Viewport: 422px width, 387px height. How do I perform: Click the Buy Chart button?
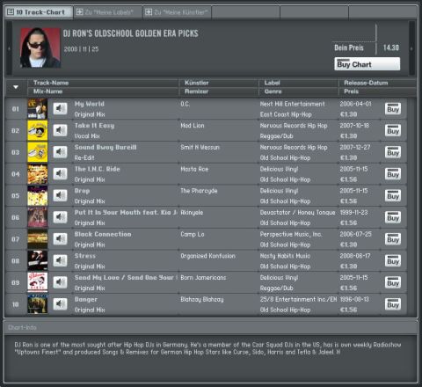pyautogui.click(x=367, y=64)
